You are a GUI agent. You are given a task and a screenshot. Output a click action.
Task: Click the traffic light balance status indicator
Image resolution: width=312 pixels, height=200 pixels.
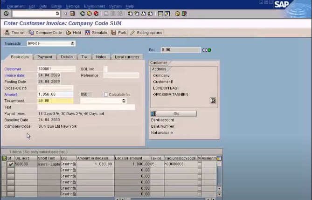206,50
